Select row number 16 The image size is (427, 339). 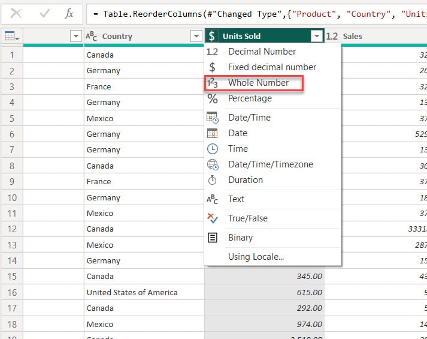[12, 292]
